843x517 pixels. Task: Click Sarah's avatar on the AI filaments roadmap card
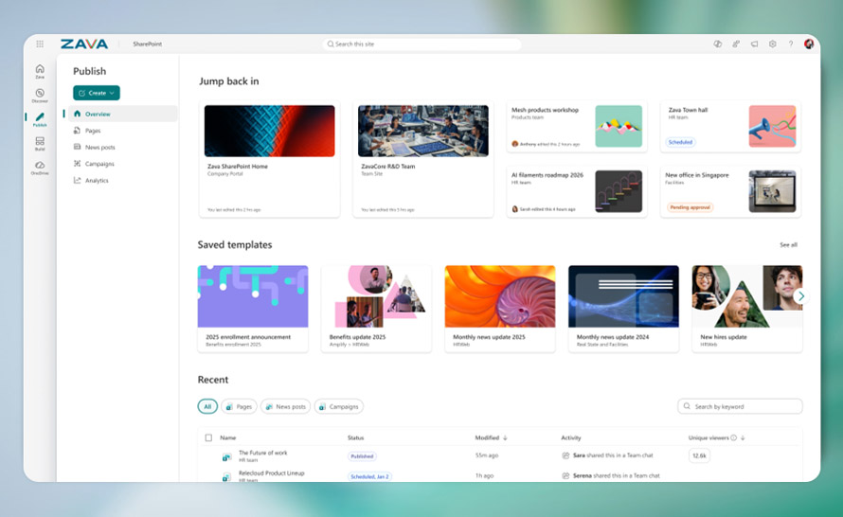(514, 209)
